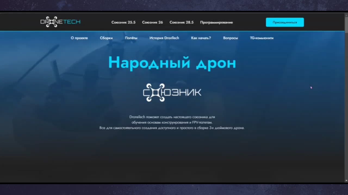The height and width of the screenshot is (195, 348).
Task: Open the Полёты section
Action: pyautogui.click(x=131, y=38)
